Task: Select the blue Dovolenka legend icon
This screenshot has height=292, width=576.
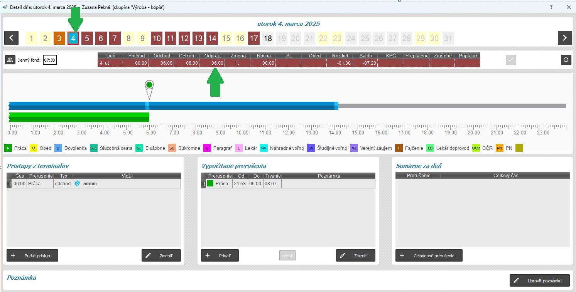Action: [58, 148]
